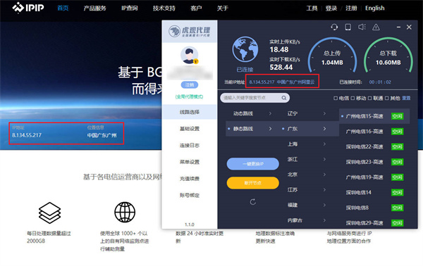423x266 pixels.
Task: Close the proxy client window
Action: (409, 27)
